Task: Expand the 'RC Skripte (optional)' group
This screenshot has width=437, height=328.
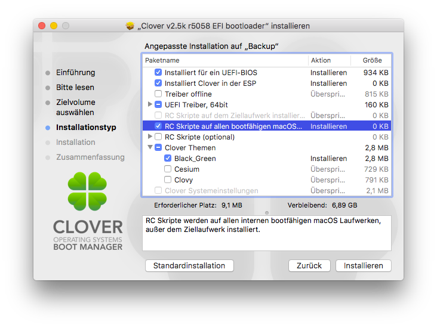Action: coord(150,137)
